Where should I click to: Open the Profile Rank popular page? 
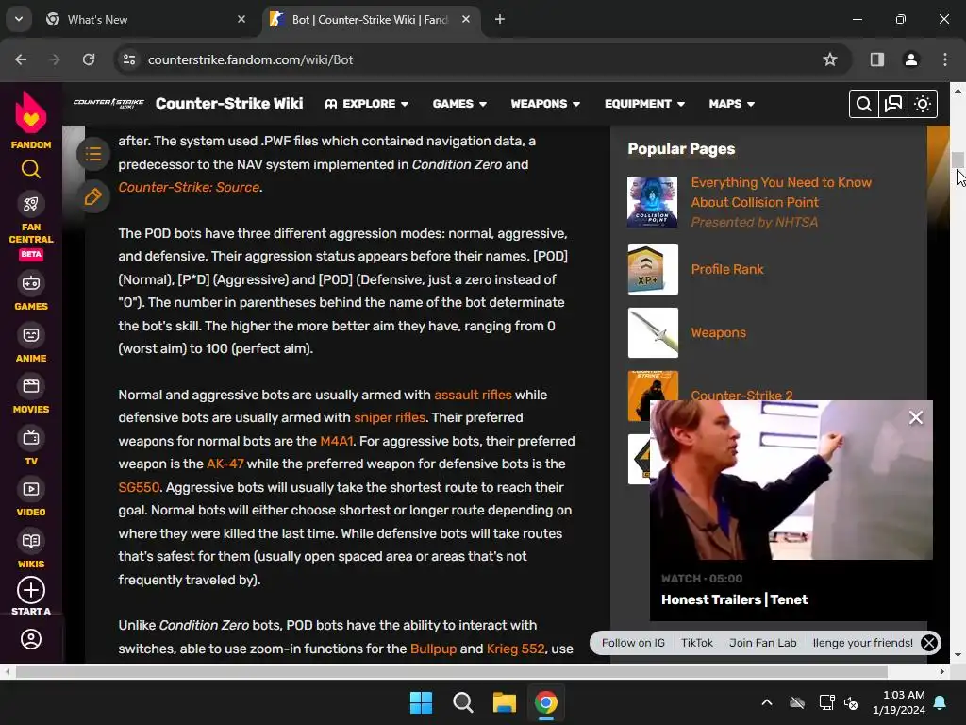[727, 269]
